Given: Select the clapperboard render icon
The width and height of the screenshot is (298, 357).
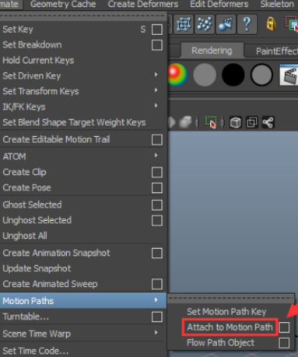Looking at the screenshot, I should [289, 75].
